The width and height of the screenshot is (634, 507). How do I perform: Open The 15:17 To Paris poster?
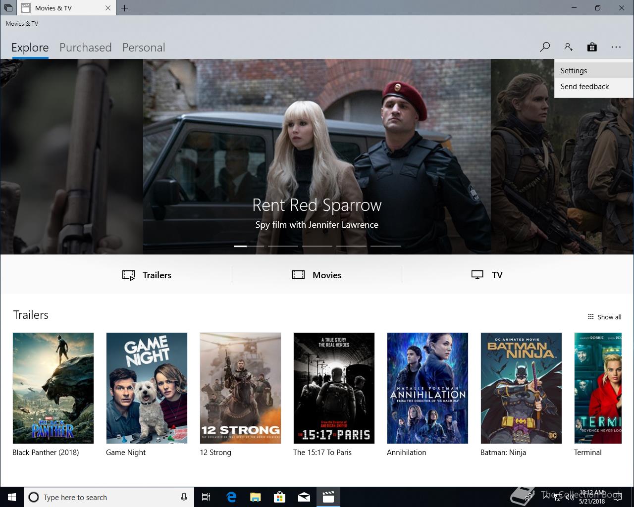(x=334, y=388)
